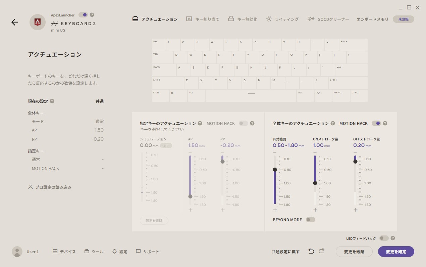The image size is (426, 267).
Task: Click the 有効範囲 slider handle
Action: click(275, 170)
